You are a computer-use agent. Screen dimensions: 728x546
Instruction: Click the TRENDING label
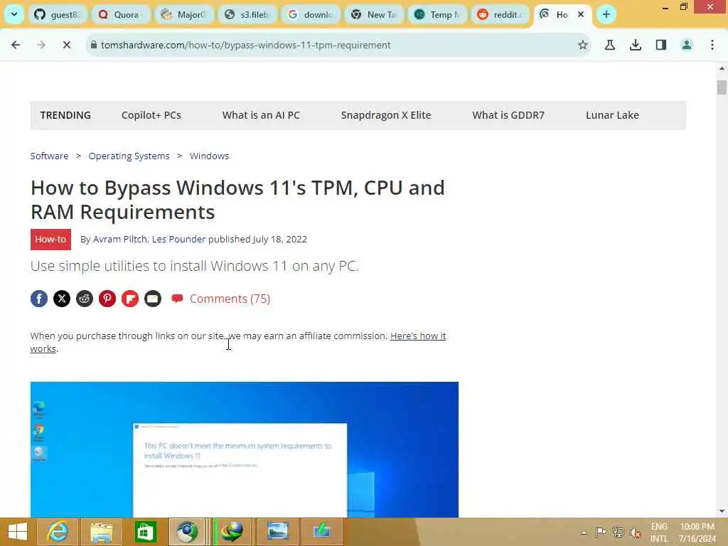(65, 115)
